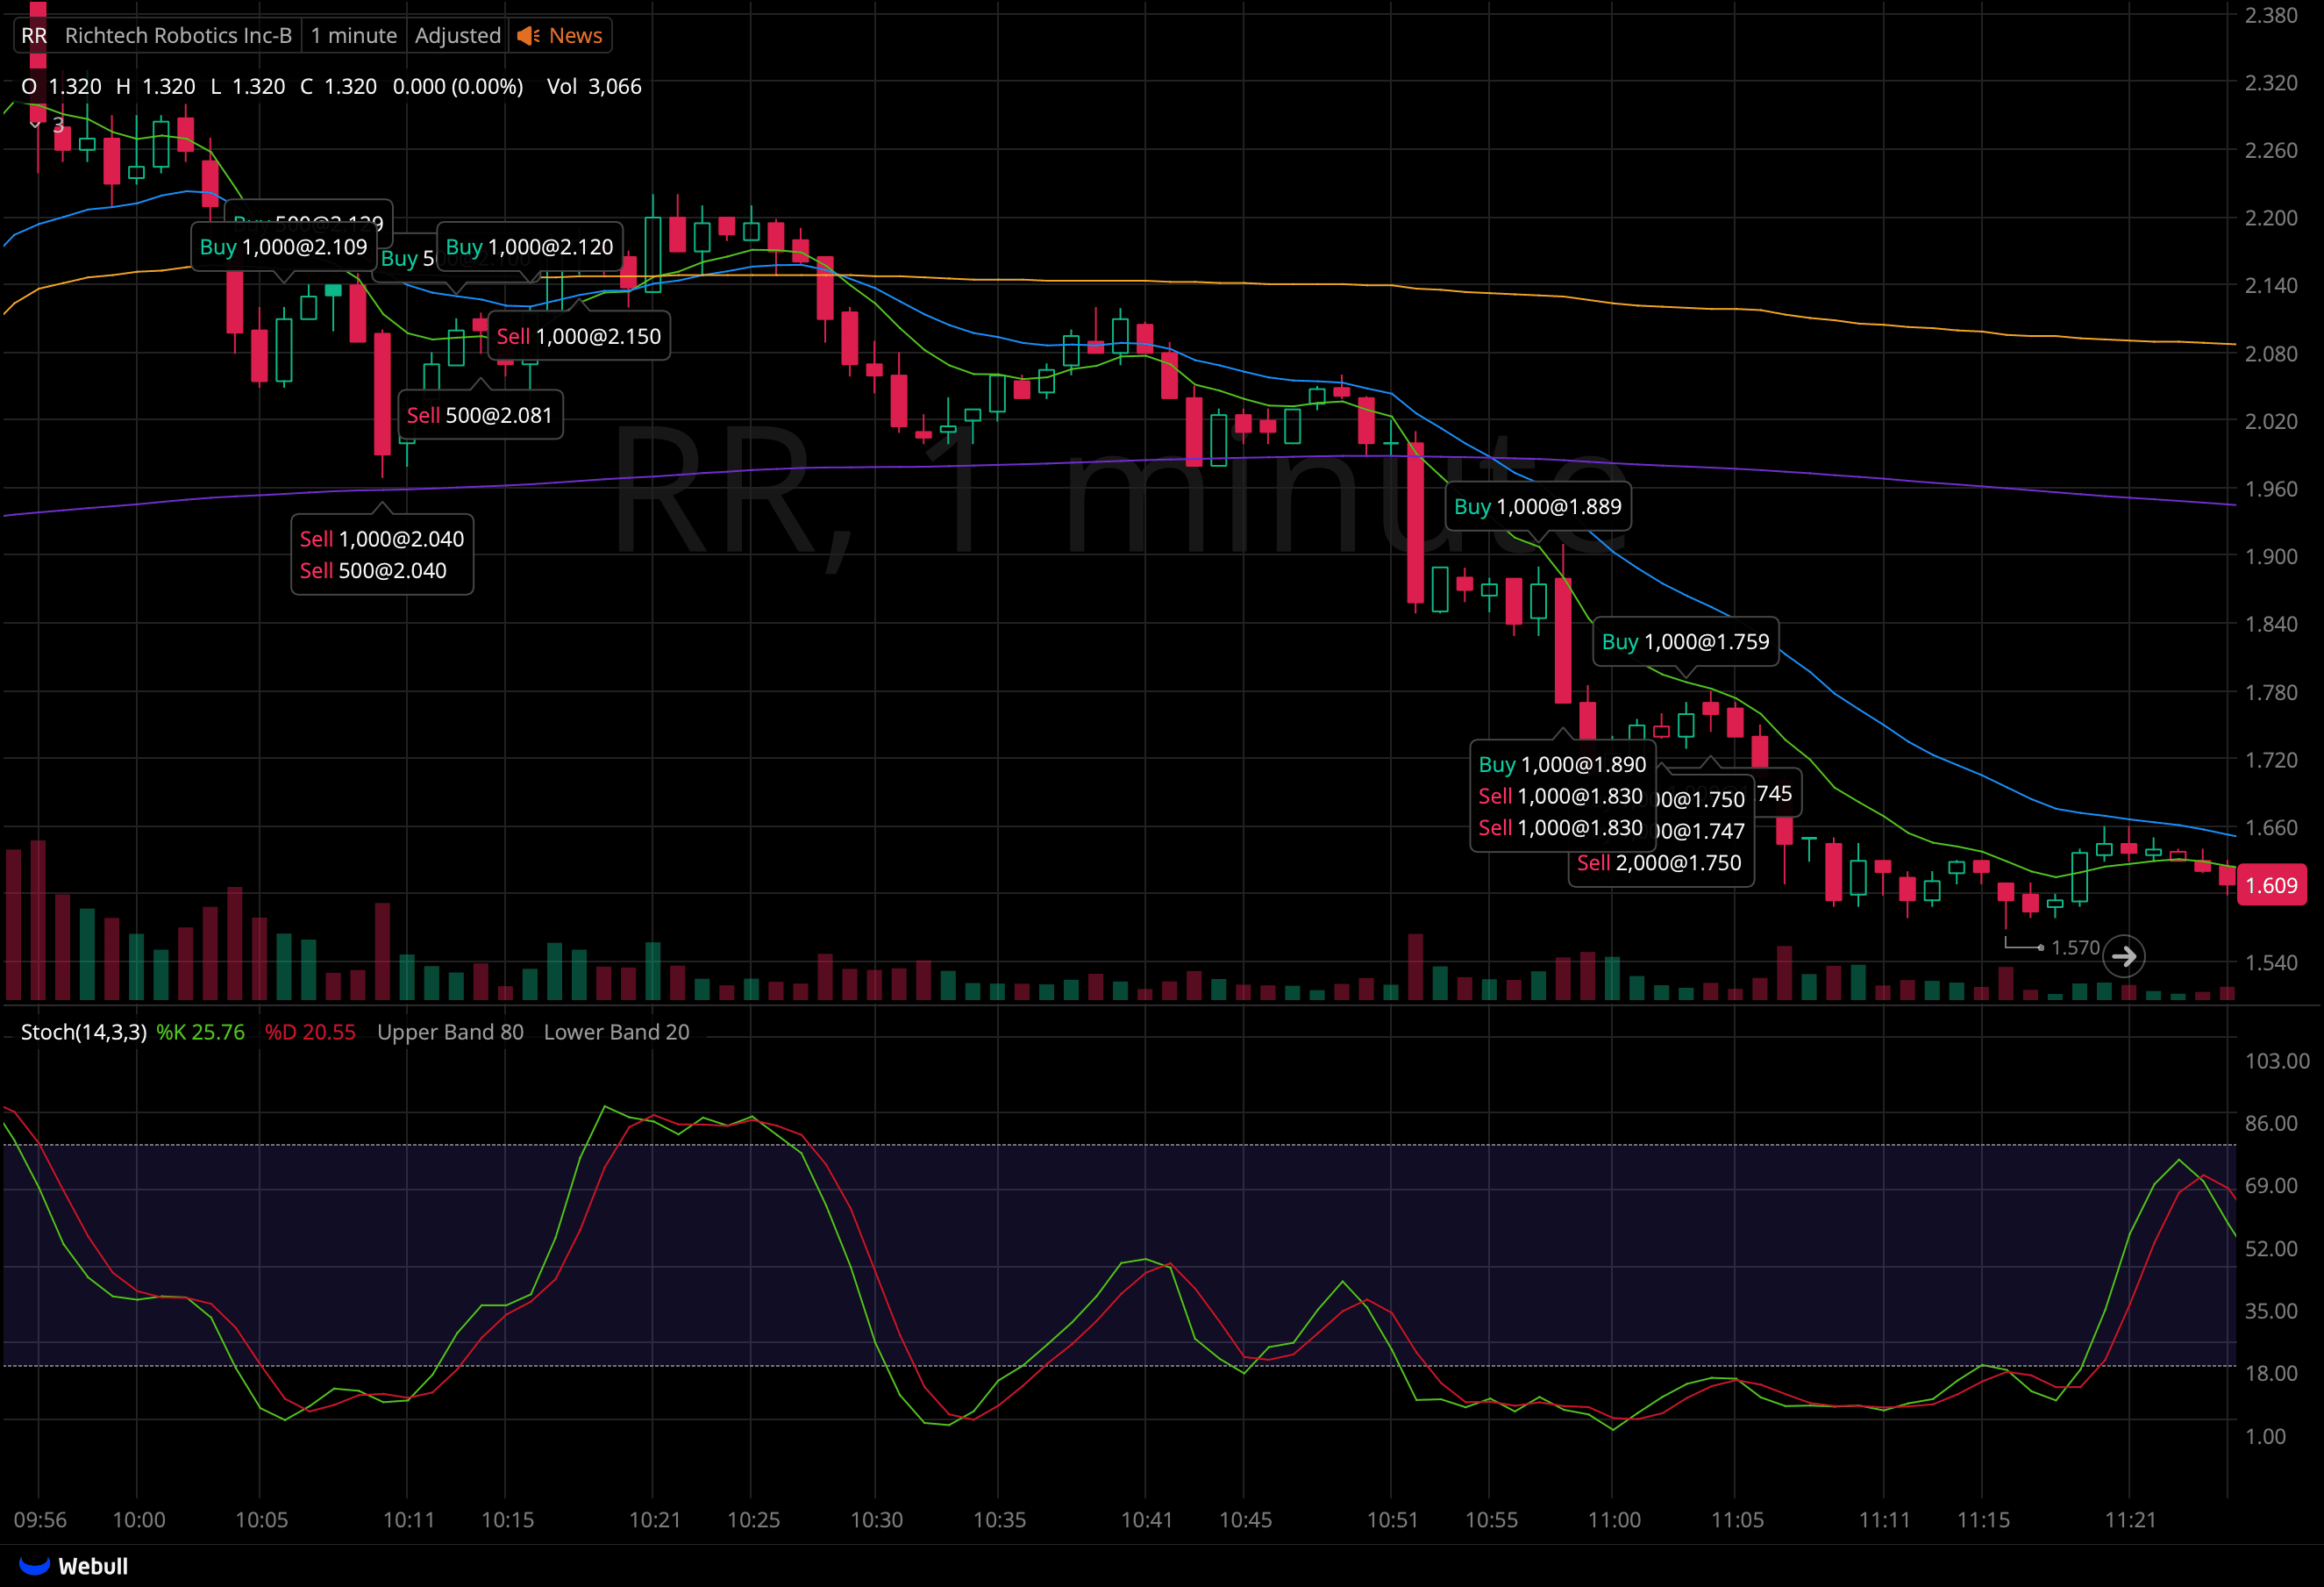Toggle the %K 25.76 stochastic line

pyautogui.click(x=200, y=1032)
